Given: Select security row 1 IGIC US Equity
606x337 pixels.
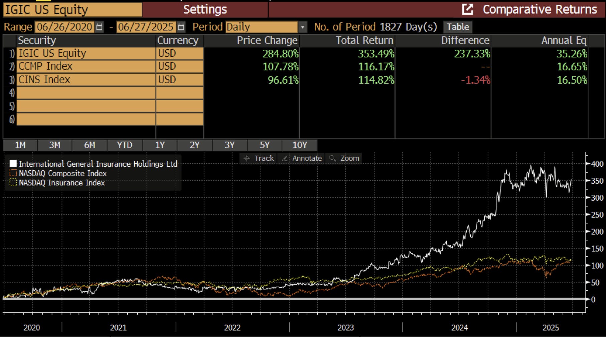Looking at the screenshot, I should [86, 53].
